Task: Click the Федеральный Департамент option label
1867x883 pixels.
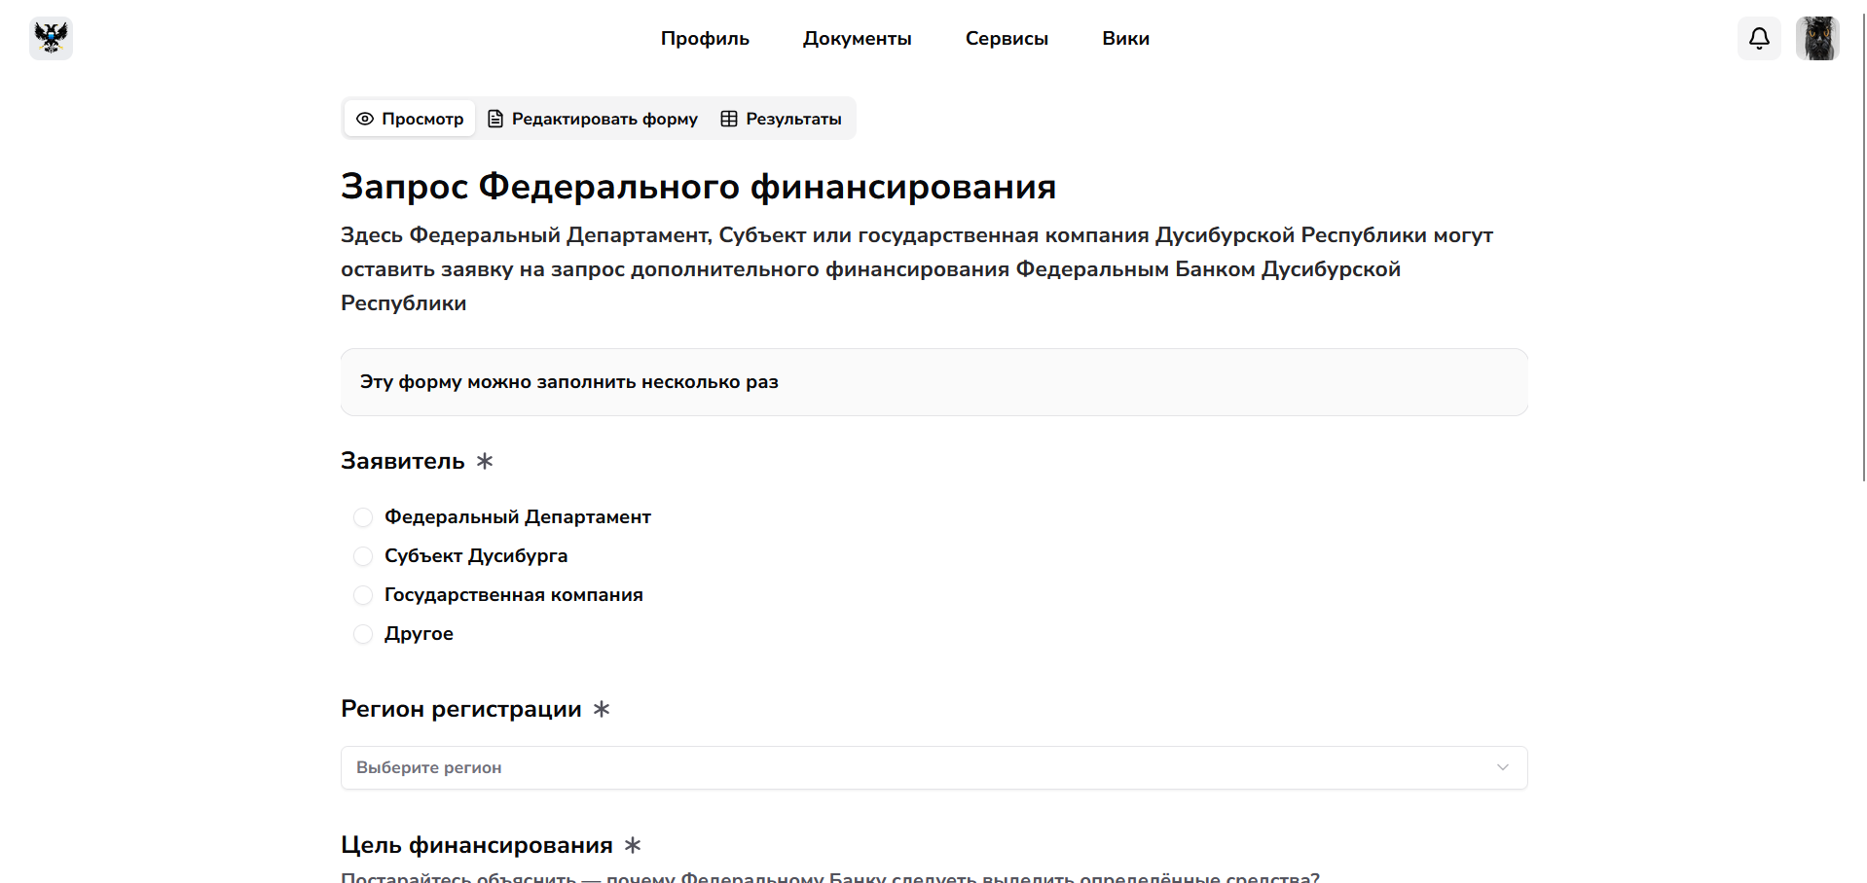Action: tap(517, 517)
